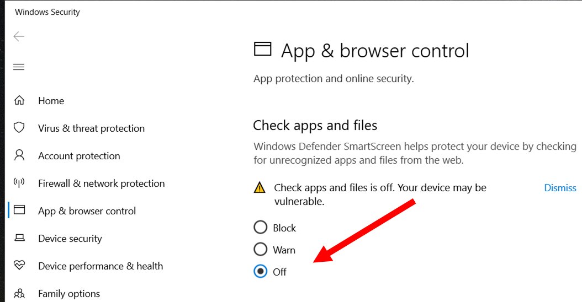Select the Off radio button
Viewport: 582px width, 302px height.
261,272
